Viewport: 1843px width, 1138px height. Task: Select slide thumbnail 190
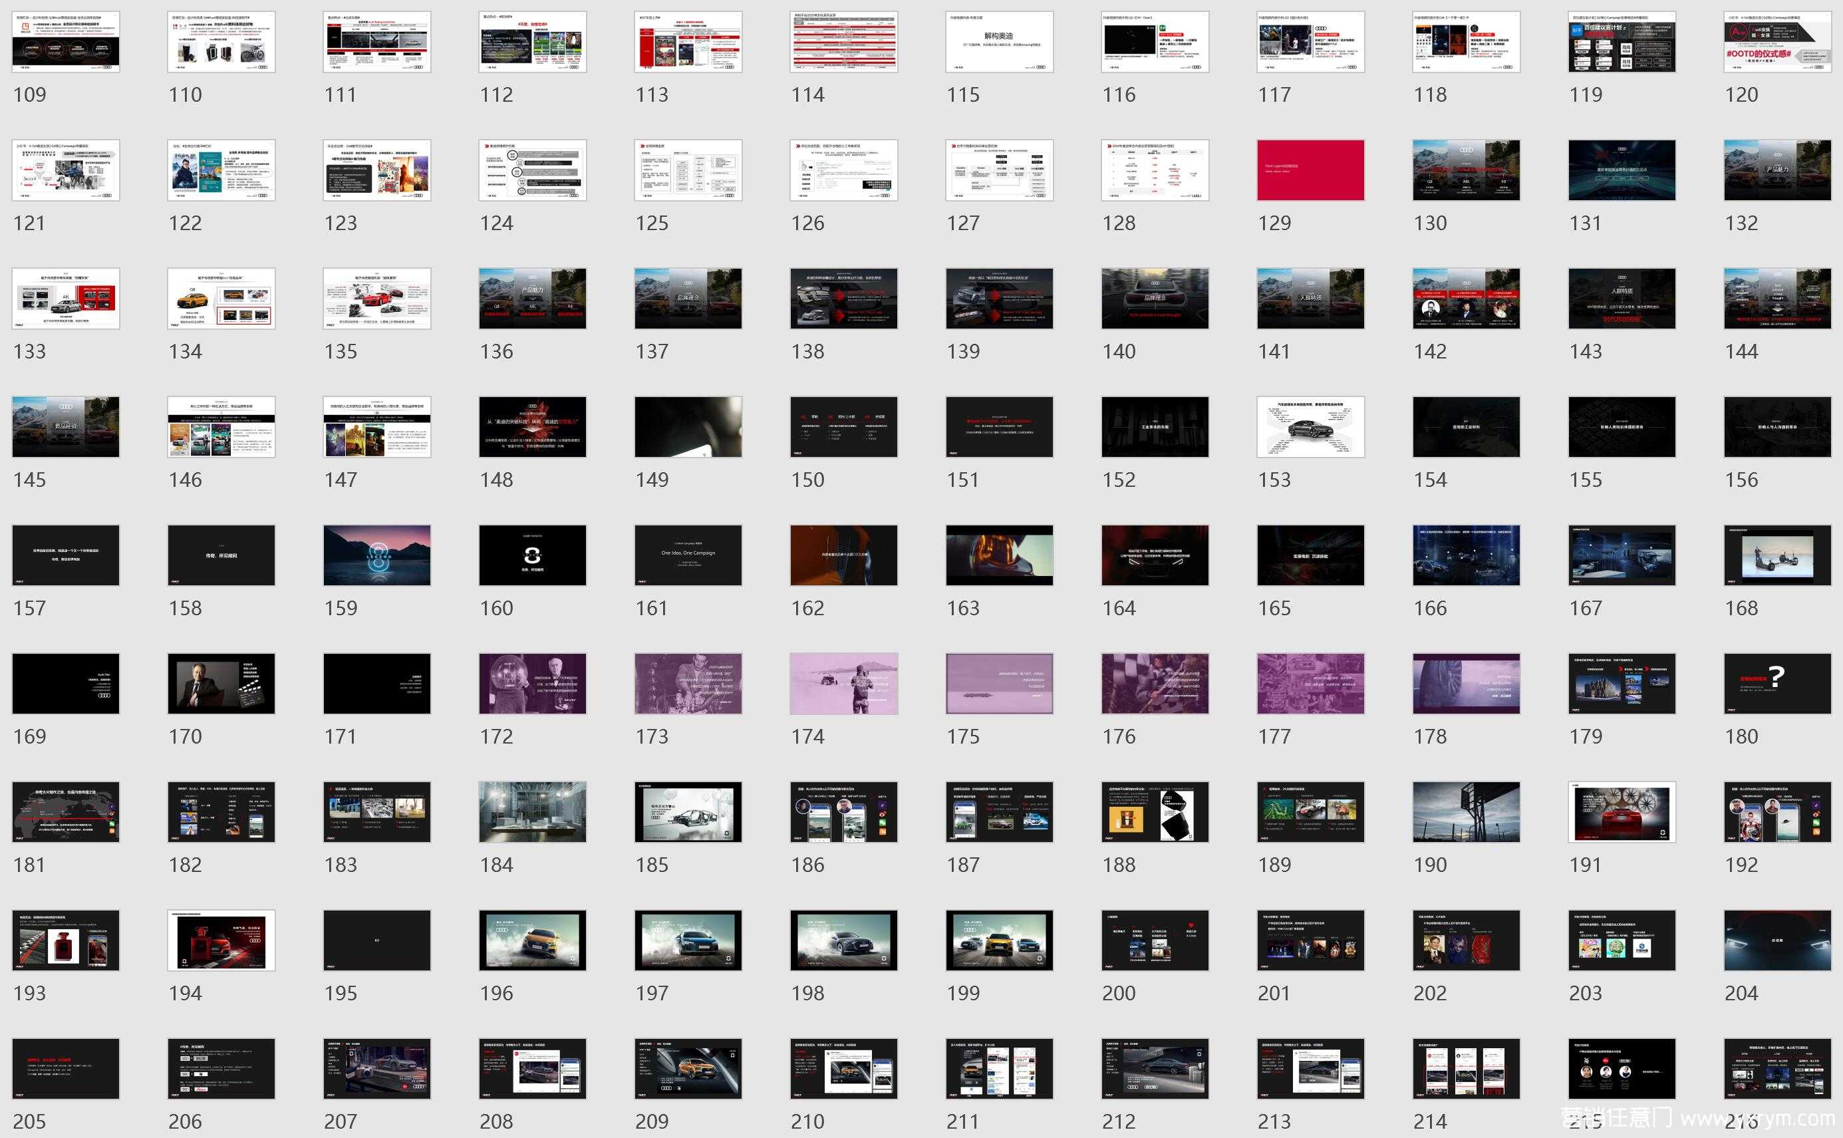tap(1466, 812)
